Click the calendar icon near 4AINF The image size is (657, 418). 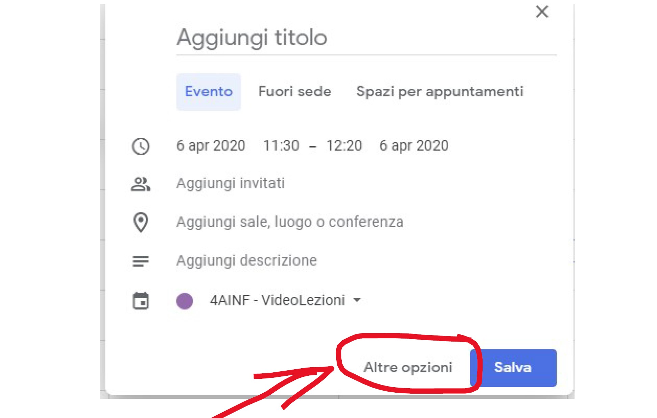coord(141,301)
